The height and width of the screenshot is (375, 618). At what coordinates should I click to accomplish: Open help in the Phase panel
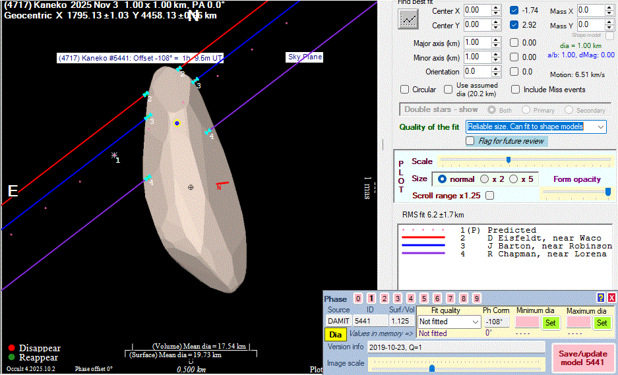601,298
